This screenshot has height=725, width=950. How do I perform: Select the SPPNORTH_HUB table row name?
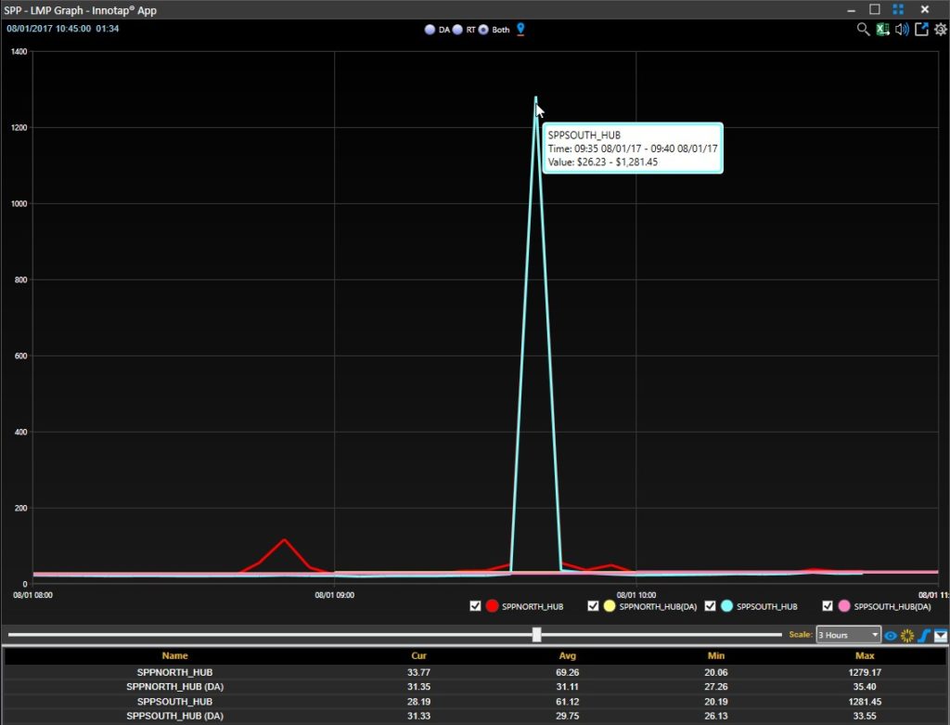[x=174, y=672]
